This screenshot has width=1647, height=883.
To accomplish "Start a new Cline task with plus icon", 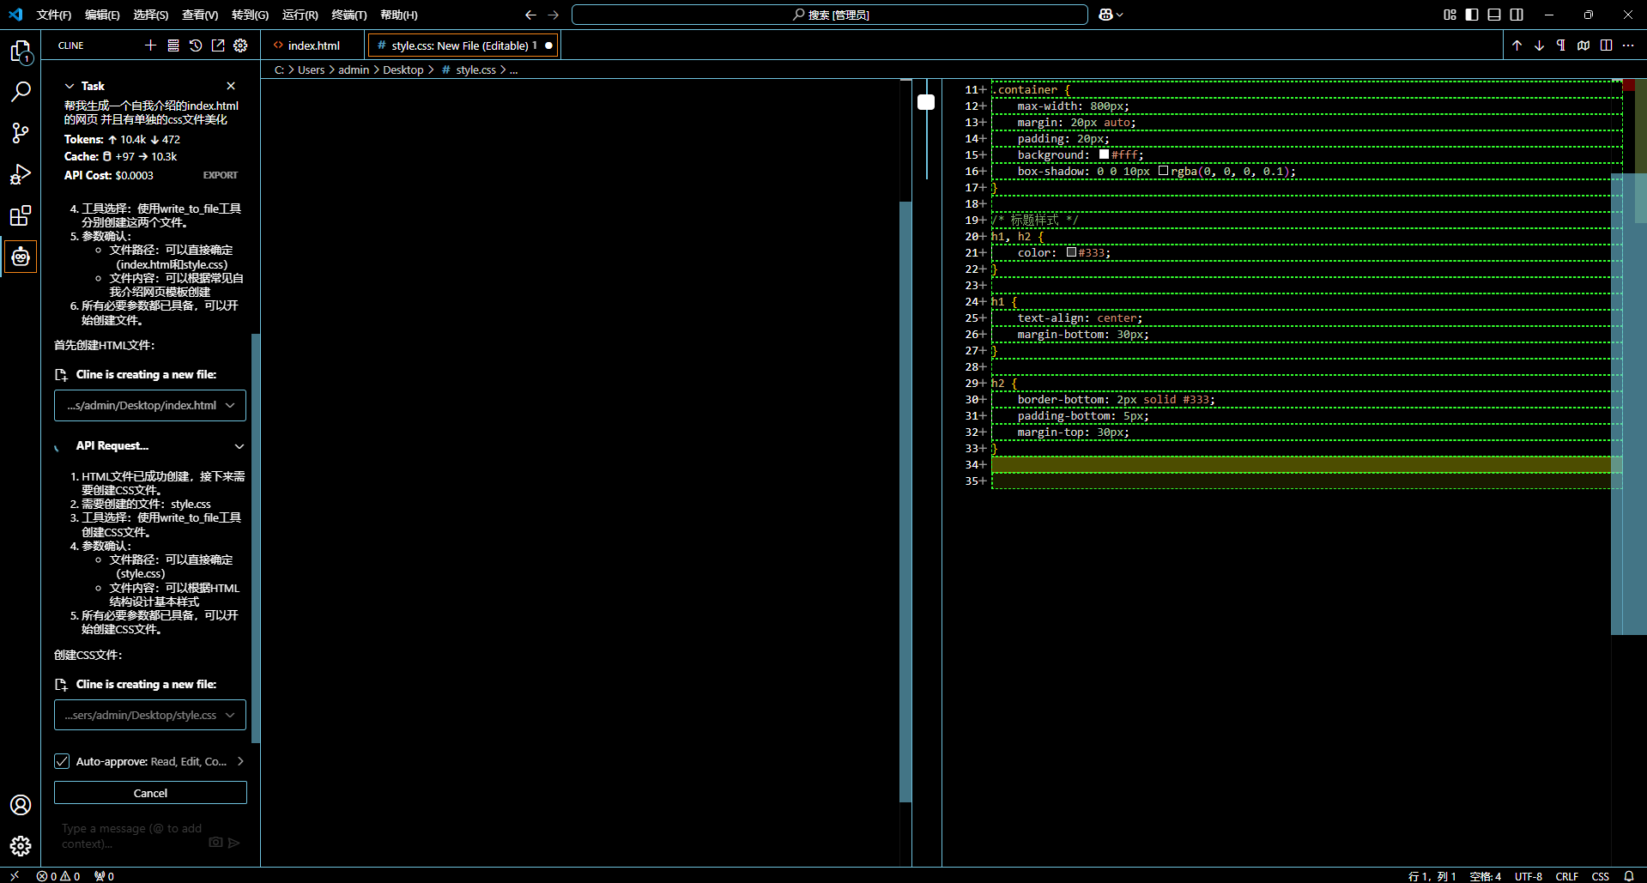I will coord(151,45).
